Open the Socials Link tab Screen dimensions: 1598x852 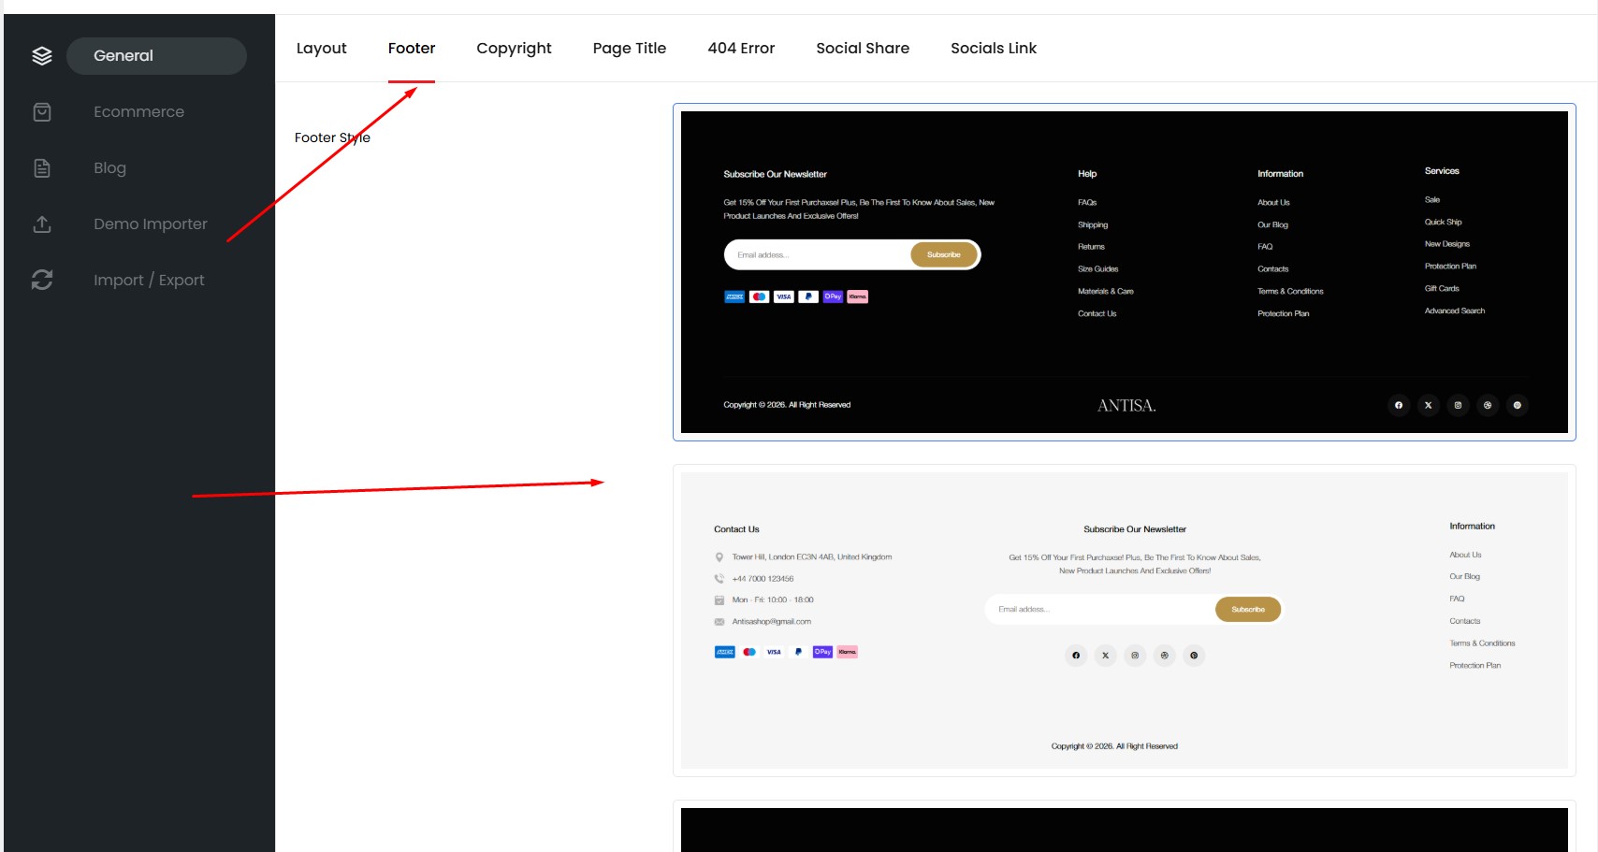(x=993, y=49)
